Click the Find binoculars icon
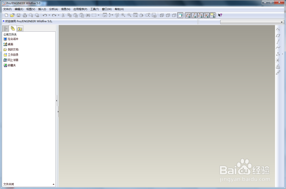 [88, 15]
